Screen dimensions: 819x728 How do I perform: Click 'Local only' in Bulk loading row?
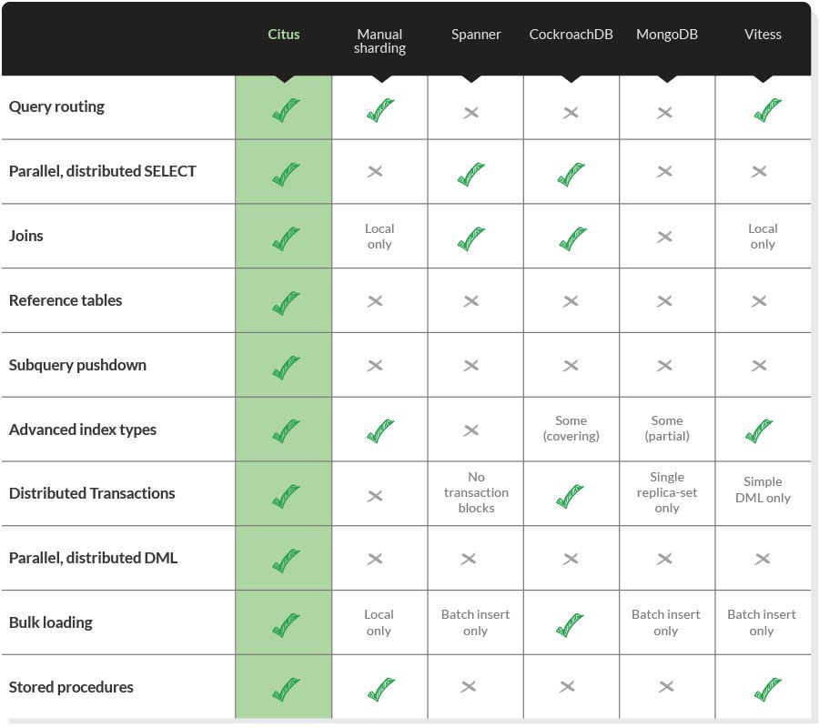click(379, 622)
